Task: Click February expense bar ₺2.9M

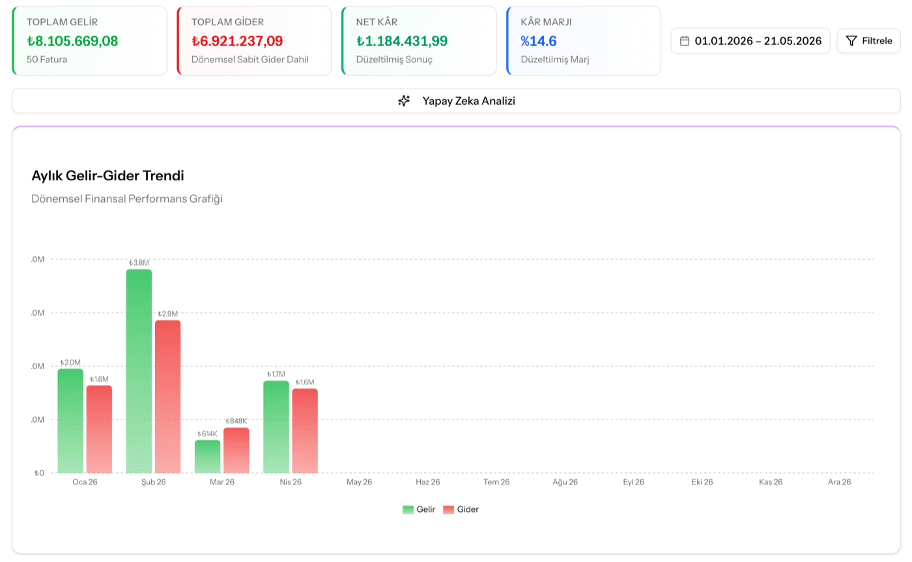Action: coord(167,397)
